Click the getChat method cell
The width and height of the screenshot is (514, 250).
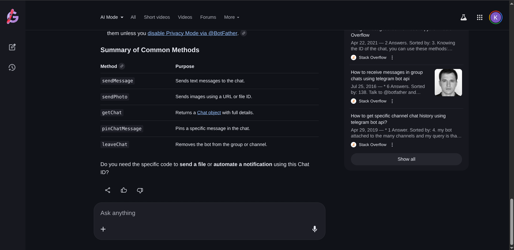(112, 113)
